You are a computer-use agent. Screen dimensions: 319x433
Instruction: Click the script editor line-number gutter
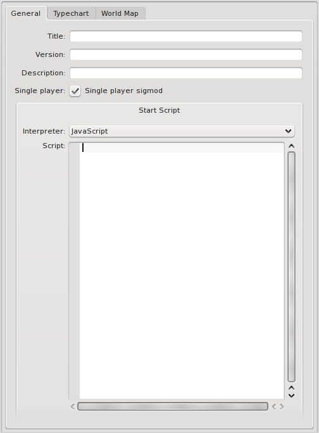click(x=74, y=271)
